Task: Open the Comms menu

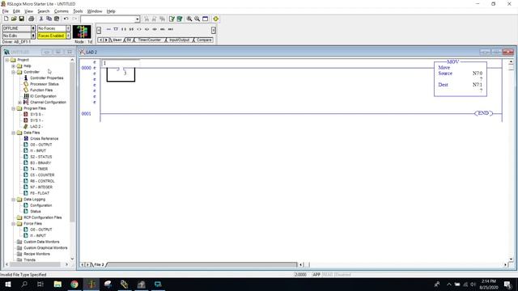Action: (x=62, y=11)
